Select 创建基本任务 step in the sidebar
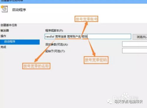Screen dimensions: 147x108 9,25
